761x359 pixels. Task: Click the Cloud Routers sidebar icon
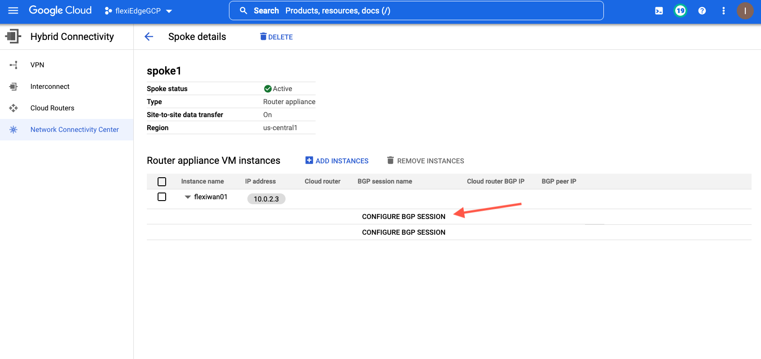tap(13, 108)
